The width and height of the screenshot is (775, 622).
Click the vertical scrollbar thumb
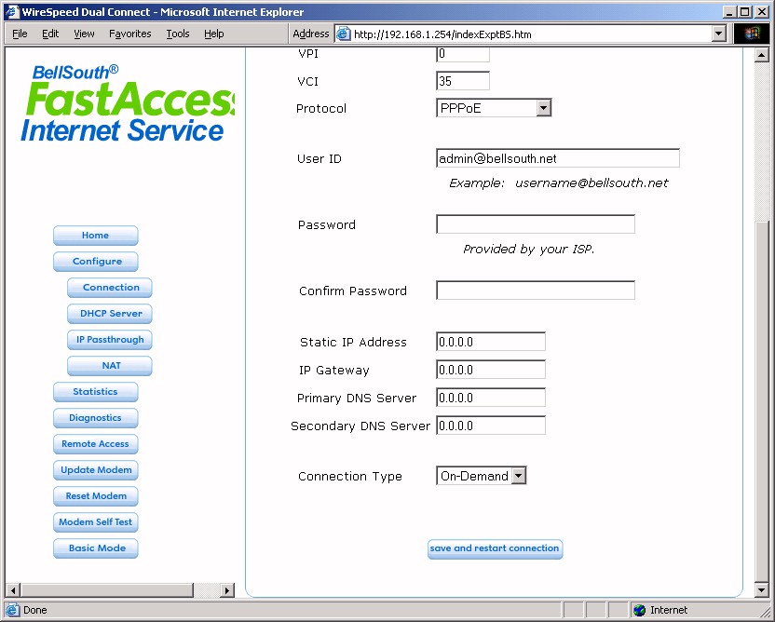pyautogui.click(x=761, y=401)
